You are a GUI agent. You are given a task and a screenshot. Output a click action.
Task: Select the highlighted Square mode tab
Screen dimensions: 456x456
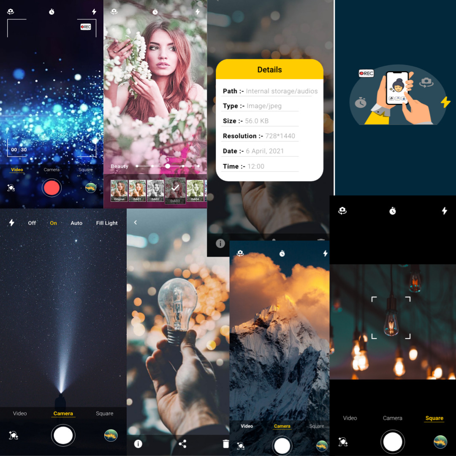pyautogui.click(x=434, y=418)
